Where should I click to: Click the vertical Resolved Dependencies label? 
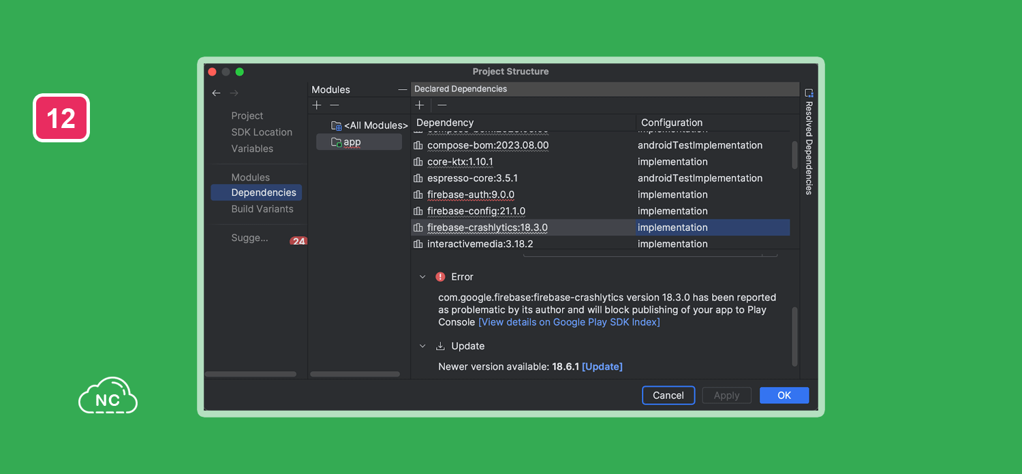click(x=809, y=148)
